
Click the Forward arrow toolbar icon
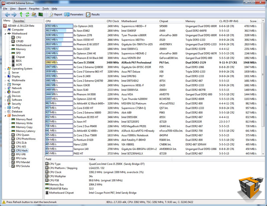tap(14, 15)
